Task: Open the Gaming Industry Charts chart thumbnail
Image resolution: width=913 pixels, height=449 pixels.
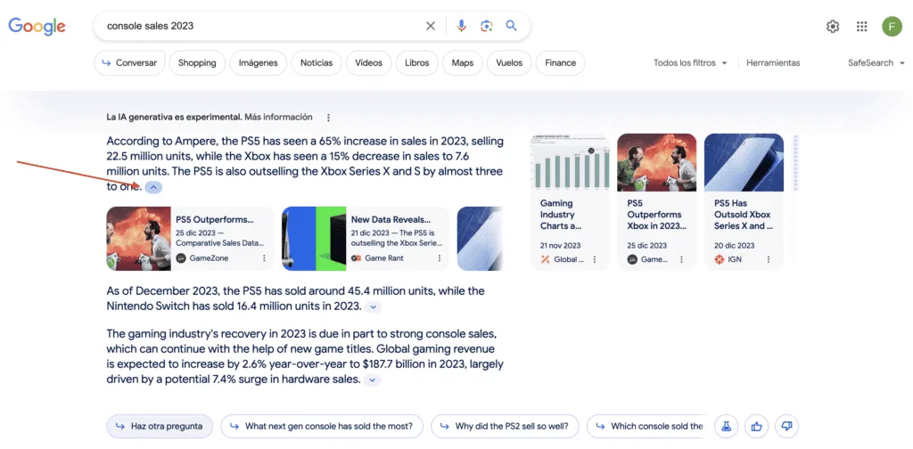Action: click(x=570, y=162)
